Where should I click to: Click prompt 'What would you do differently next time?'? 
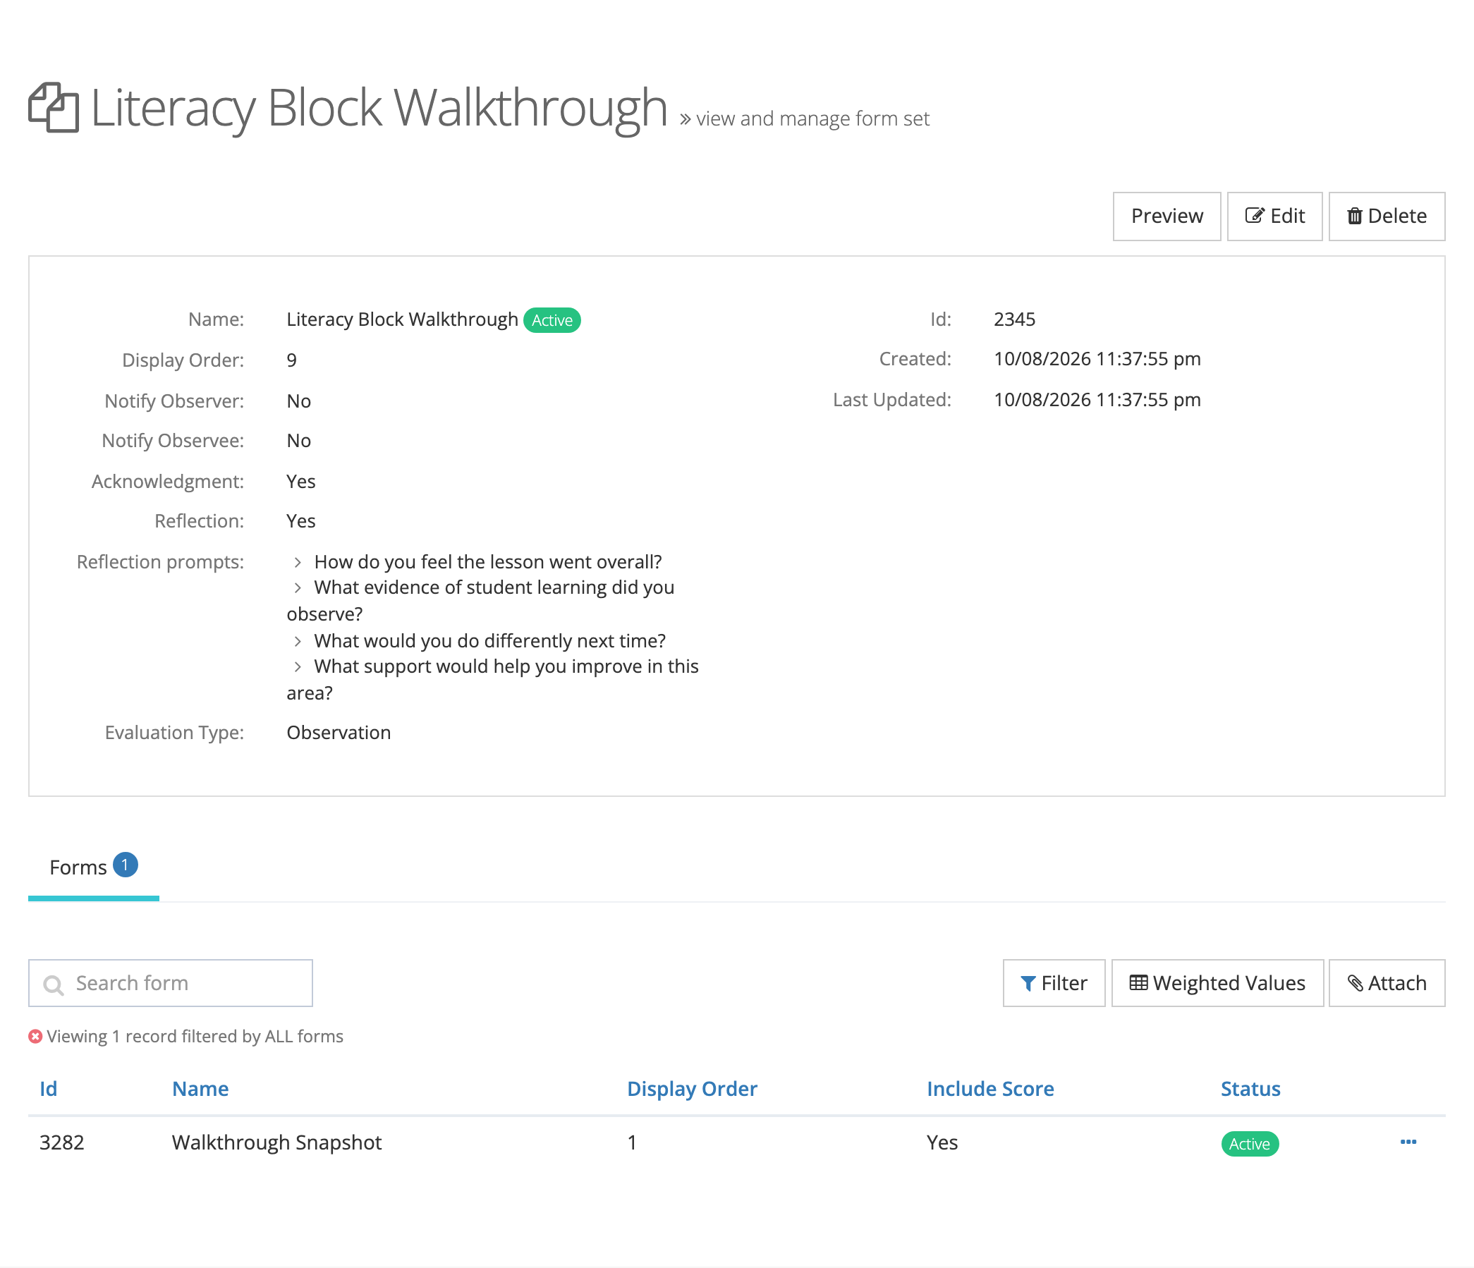point(490,641)
